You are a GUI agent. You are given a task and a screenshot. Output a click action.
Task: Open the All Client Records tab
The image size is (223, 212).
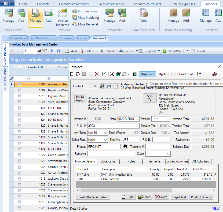point(43,38)
